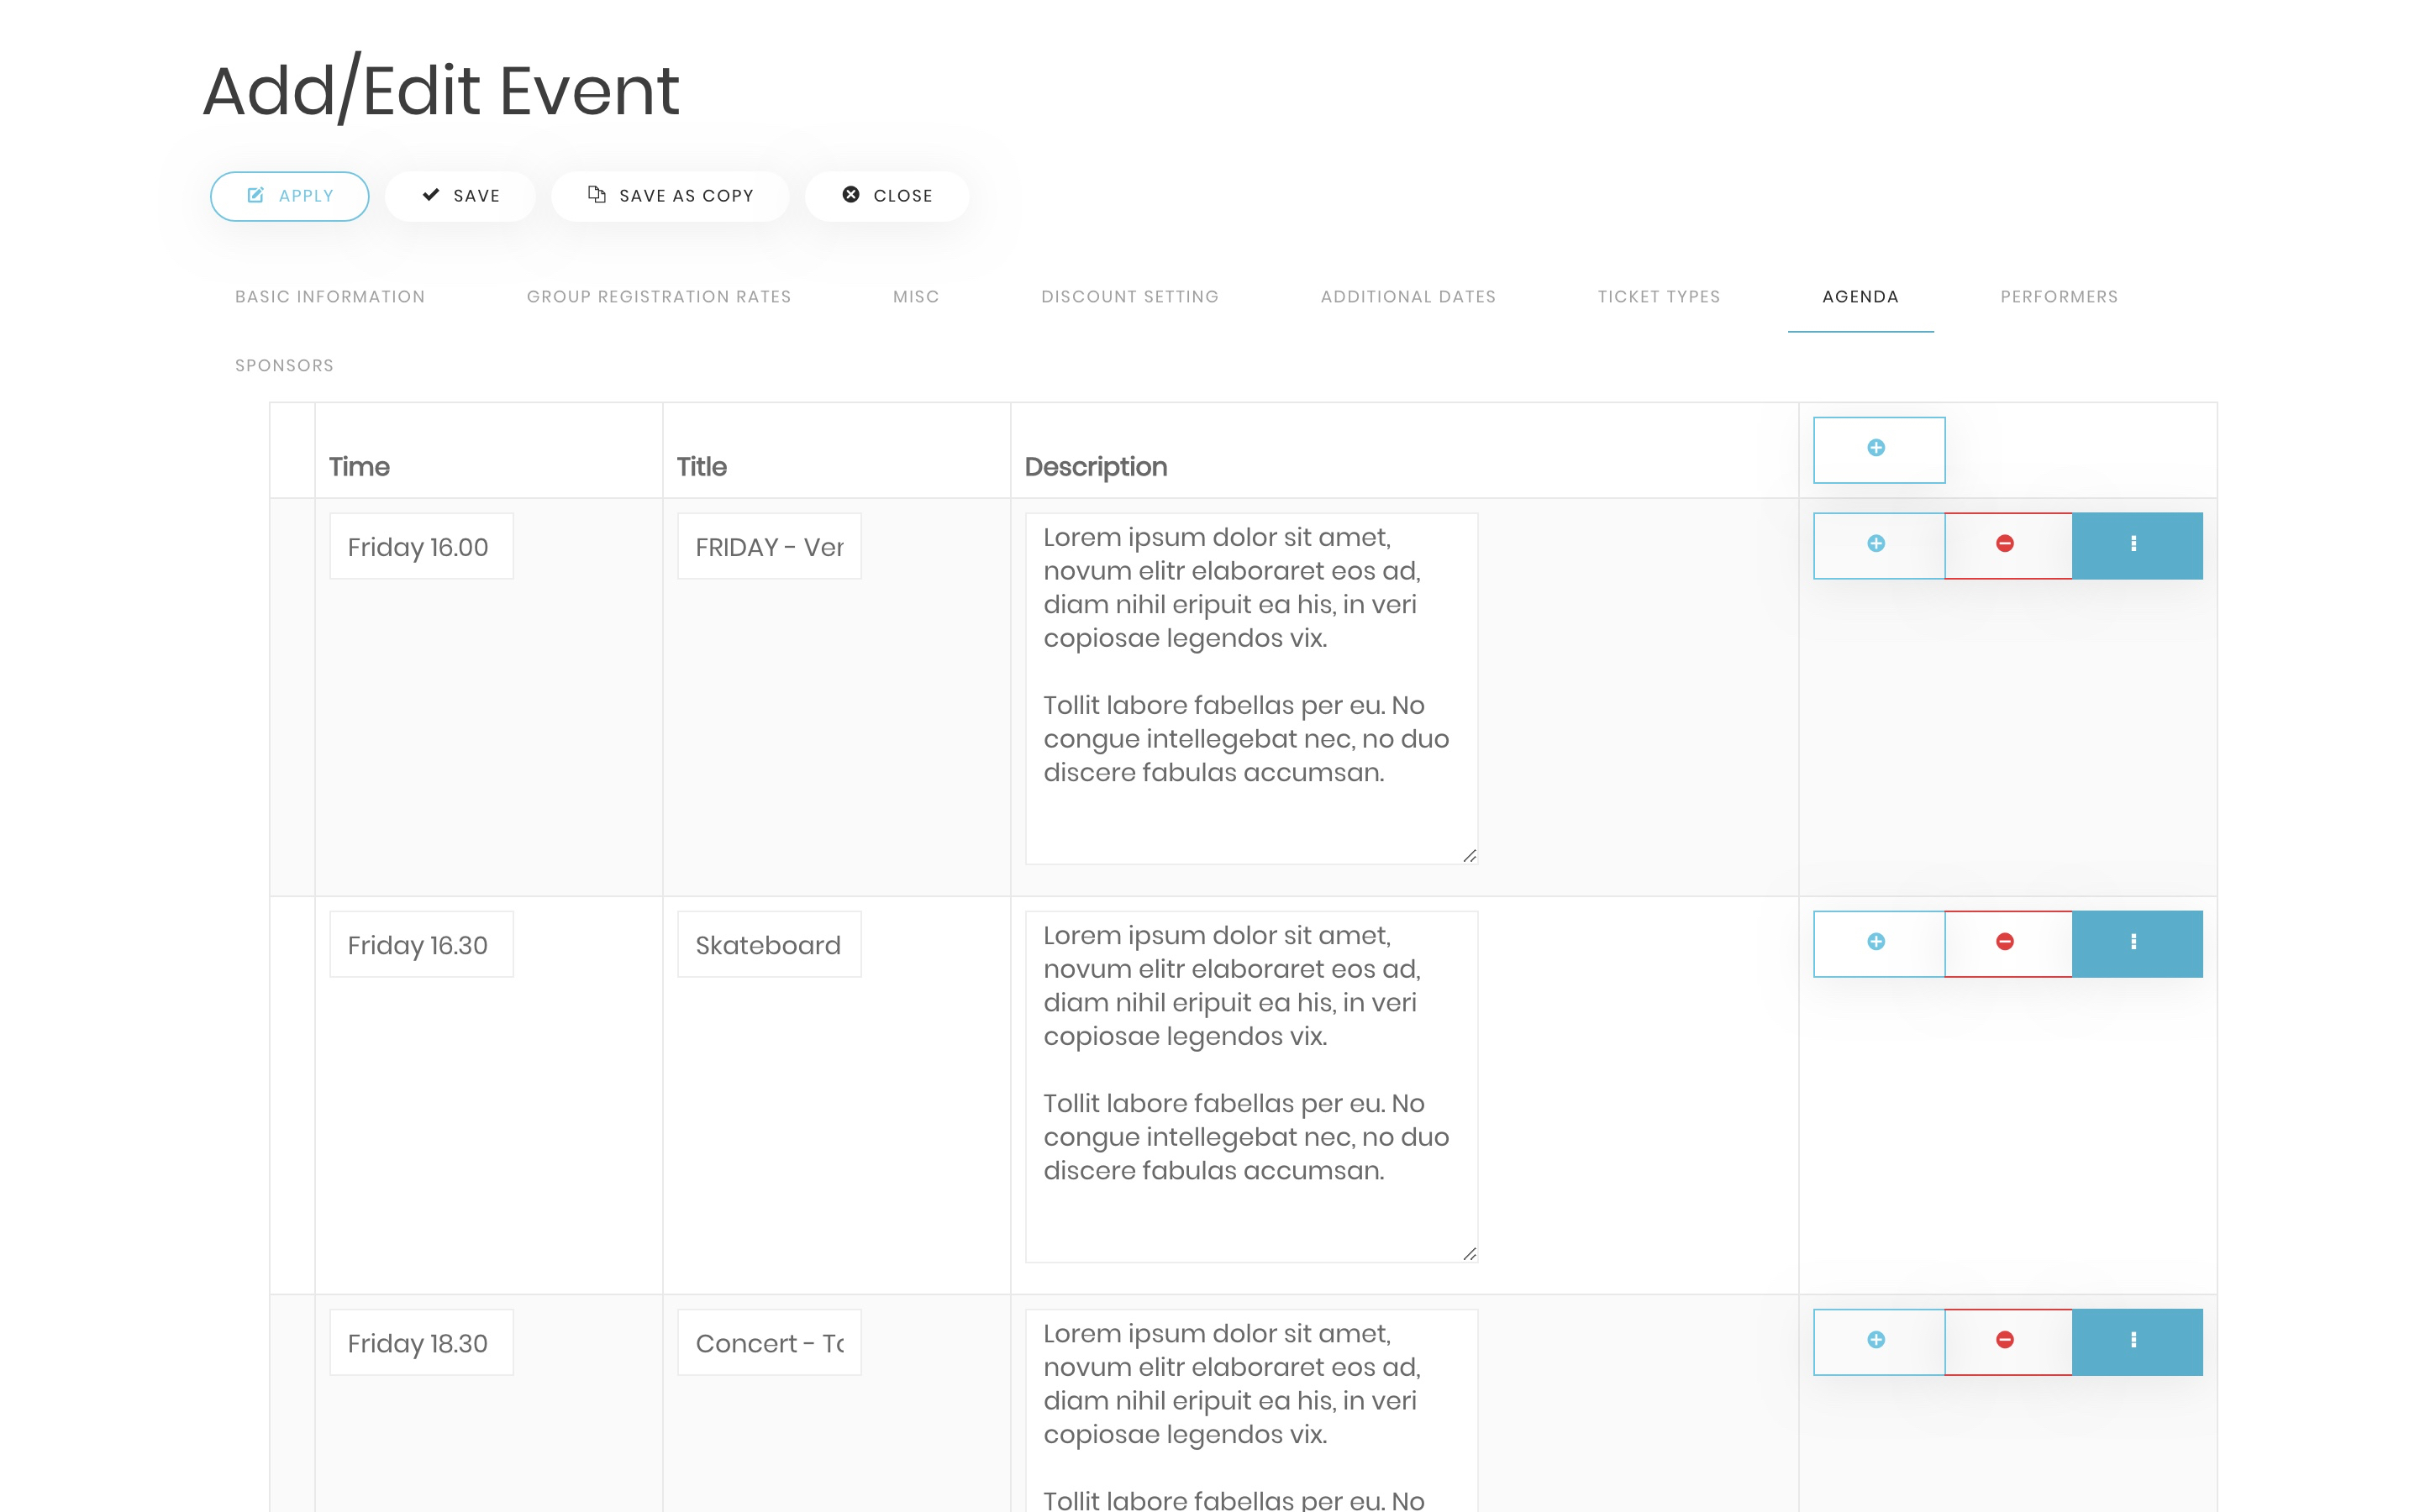The image size is (2420, 1512).
Task: Go to the Sponsors tab
Action: coord(285,366)
